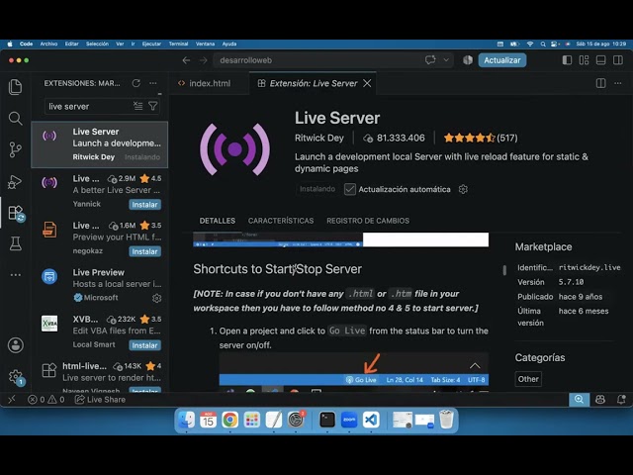Open the Search view in the activity bar

[x=16, y=119]
